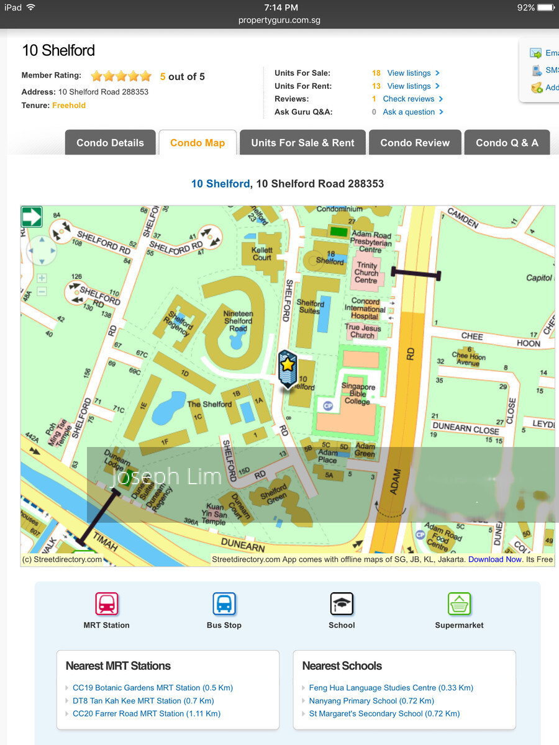Open the Units For Sale & Rent tab
This screenshot has width=559, height=745.
pos(302,143)
